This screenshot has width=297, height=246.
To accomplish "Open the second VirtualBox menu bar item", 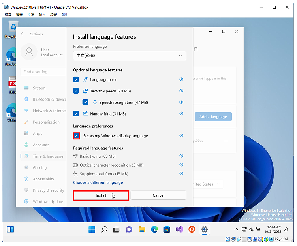I will (x=19, y=15).
